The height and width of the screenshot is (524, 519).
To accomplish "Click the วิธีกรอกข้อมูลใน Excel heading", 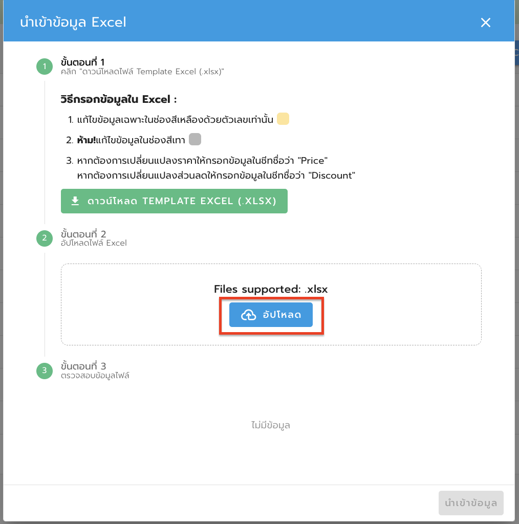I will coord(118,99).
